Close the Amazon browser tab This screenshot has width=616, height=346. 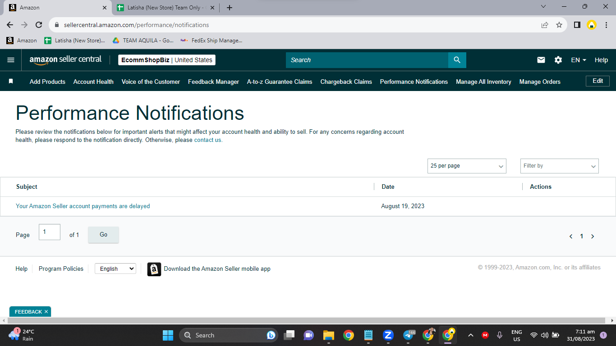(105, 8)
